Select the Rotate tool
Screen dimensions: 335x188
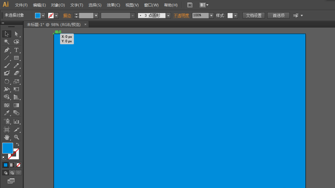click(7, 81)
